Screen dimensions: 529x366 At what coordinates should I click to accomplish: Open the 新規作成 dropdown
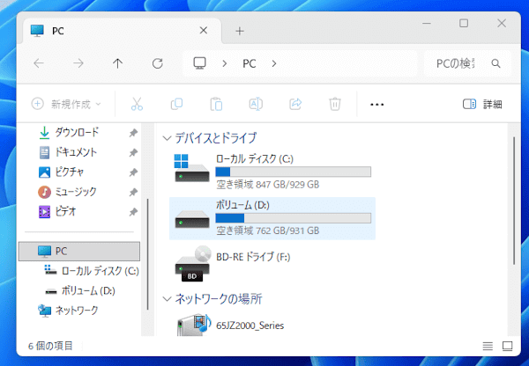tap(66, 104)
